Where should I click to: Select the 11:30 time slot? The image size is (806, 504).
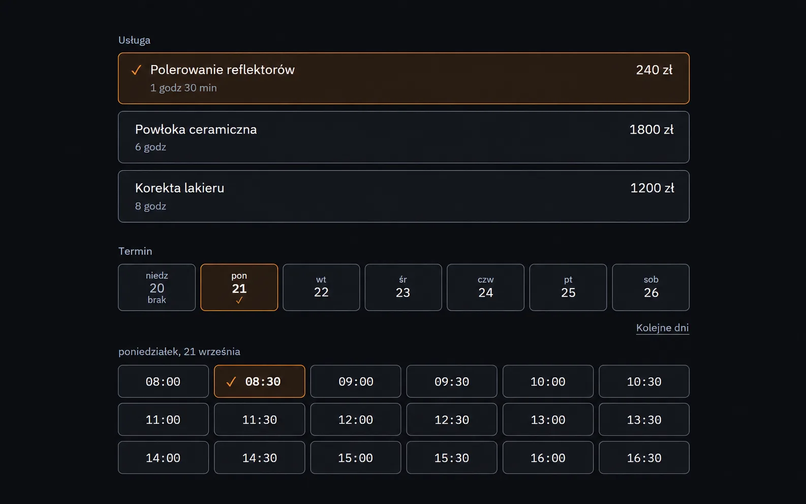pyautogui.click(x=260, y=419)
